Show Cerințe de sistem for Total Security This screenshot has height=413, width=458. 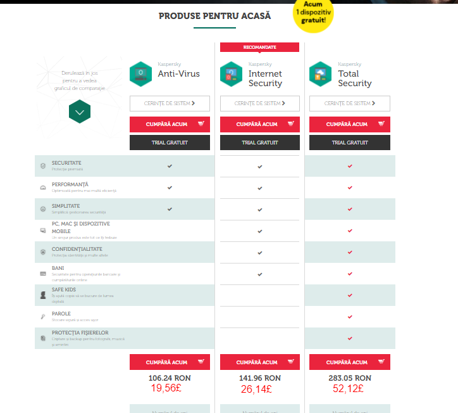click(x=349, y=103)
